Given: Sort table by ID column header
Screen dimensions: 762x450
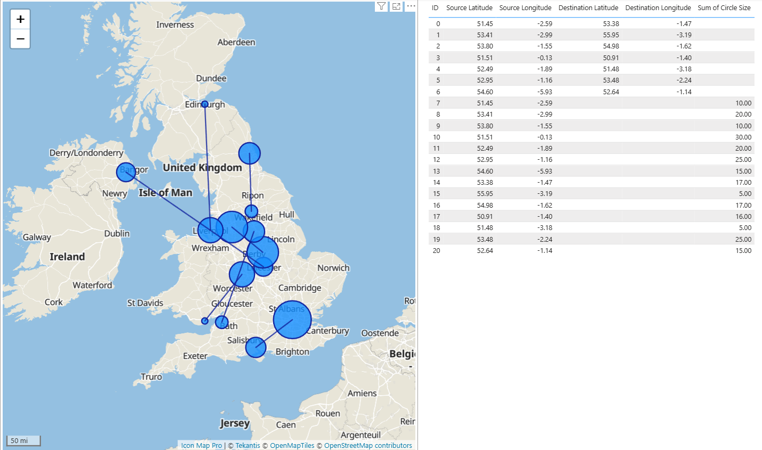Looking at the screenshot, I should coord(435,8).
